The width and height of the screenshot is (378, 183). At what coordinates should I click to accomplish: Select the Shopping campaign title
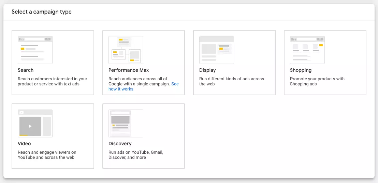coord(301,70)
